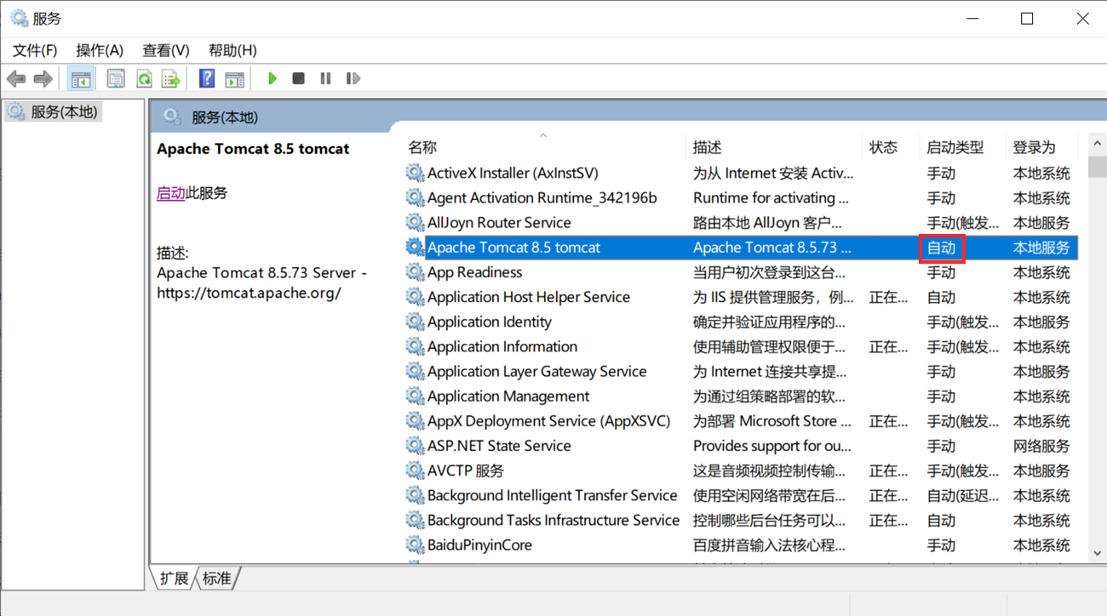Switch to the 标准 tab
Screen dimensions: 1107x616
tap(217, 579)
